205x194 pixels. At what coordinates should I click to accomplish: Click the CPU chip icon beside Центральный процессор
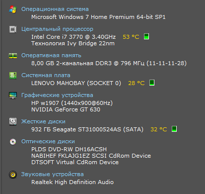tap(13, 29)
